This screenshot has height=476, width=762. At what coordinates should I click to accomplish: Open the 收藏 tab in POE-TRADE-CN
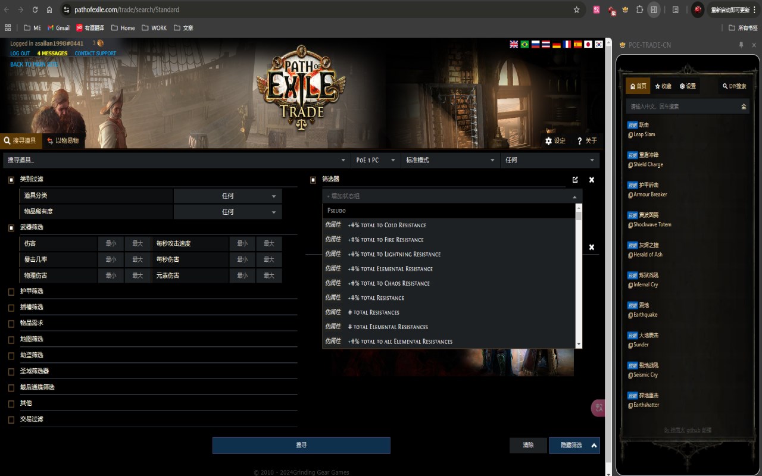tap(663, 86)
